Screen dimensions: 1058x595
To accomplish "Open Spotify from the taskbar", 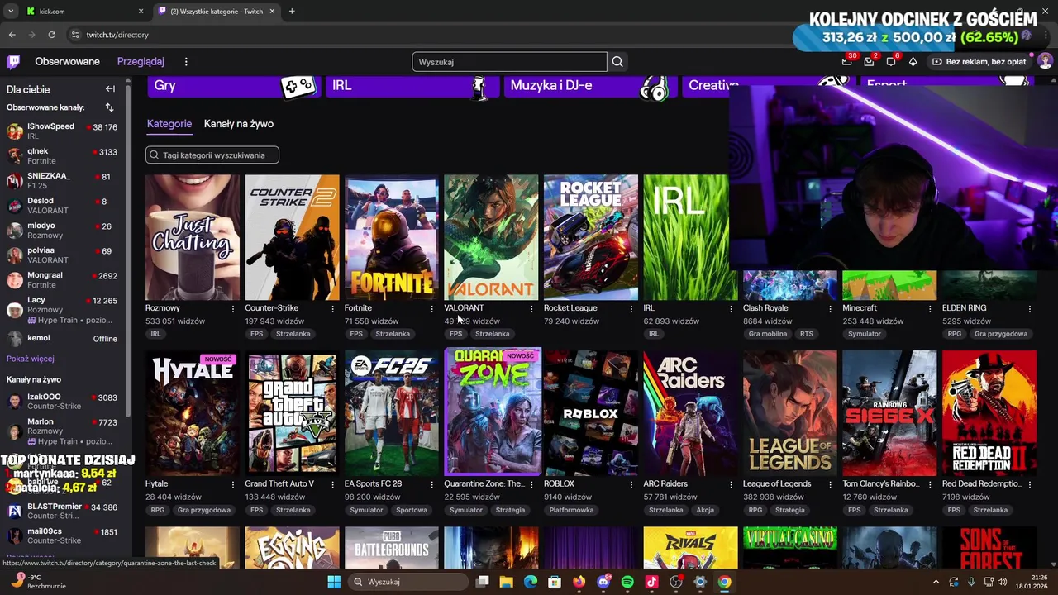I will coord(627,582).
